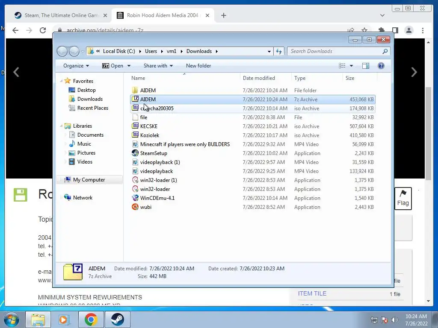Image resolution: width=438 pixels, height=328 pixels.
Task: Open the Organize dropdown menu
Action: click(76, 65)
